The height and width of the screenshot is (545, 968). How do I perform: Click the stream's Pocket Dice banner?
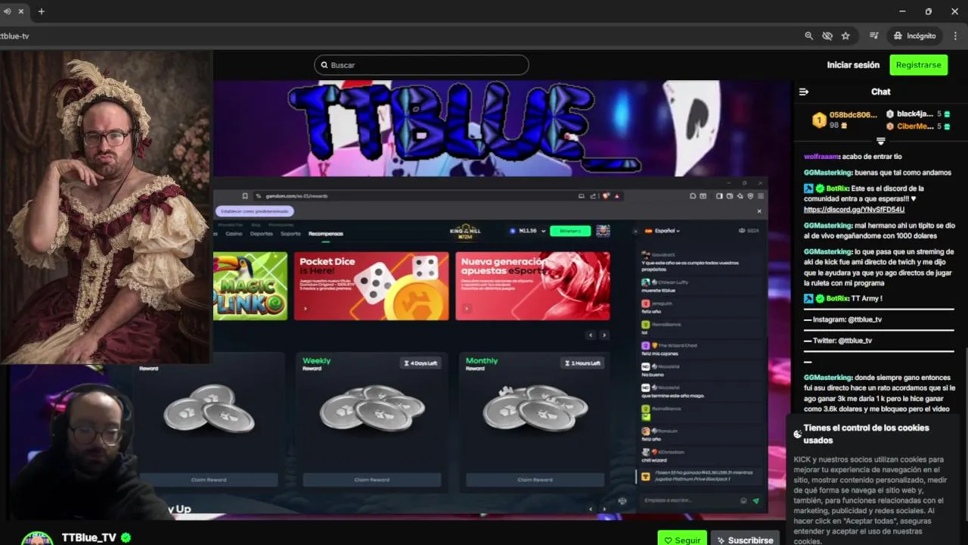(x=371, y=286)
